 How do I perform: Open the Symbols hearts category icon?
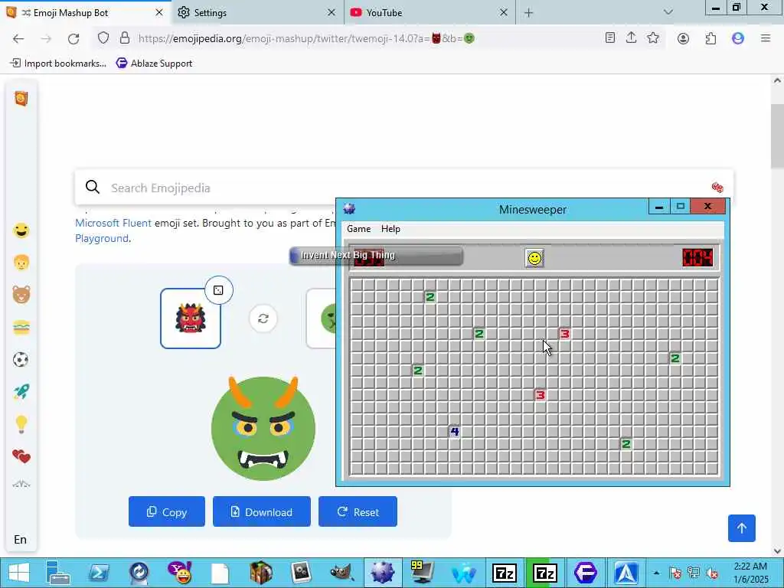(x=21, y=456)
